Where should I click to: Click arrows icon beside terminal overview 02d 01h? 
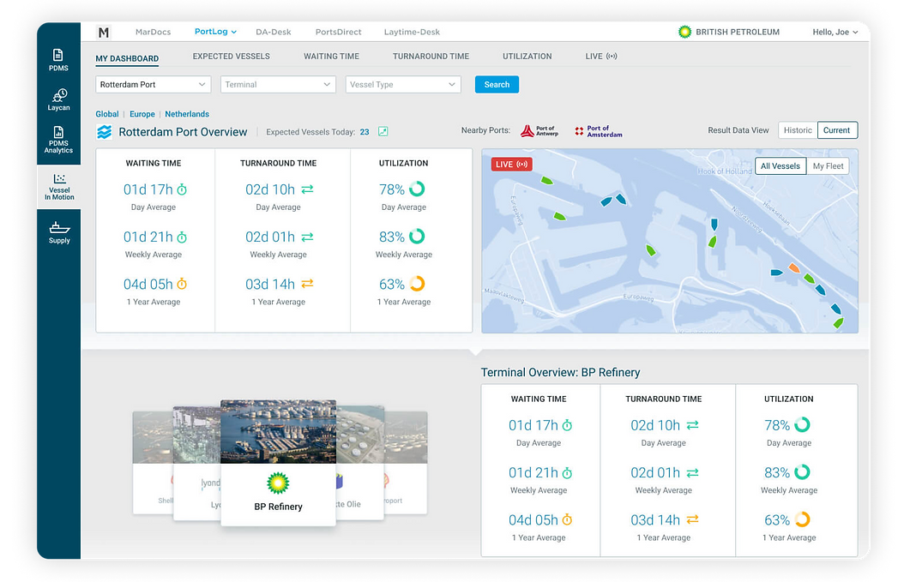tap(692, 472)
